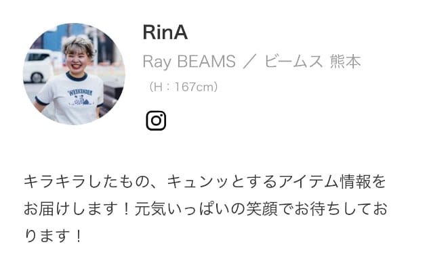Select the H：167cm height text
Image resolution: width=427 pixels, height=280 pixels.
pyautogui.click(x=183, y=87)
